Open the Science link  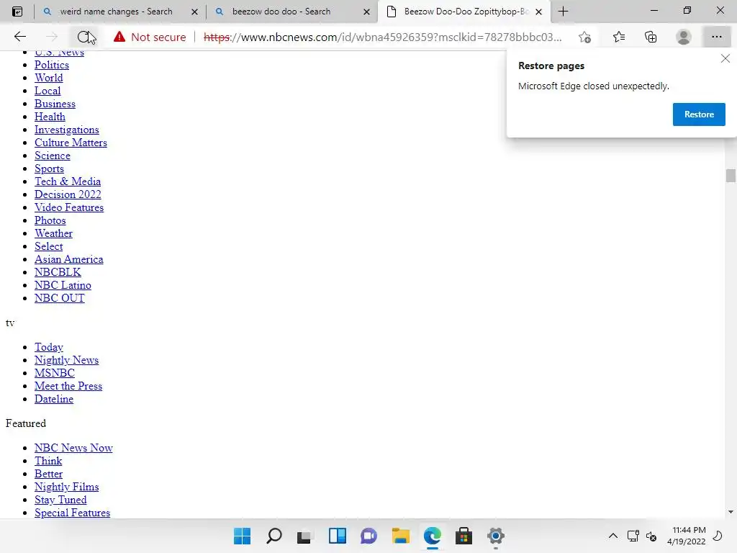click(52, 156)
